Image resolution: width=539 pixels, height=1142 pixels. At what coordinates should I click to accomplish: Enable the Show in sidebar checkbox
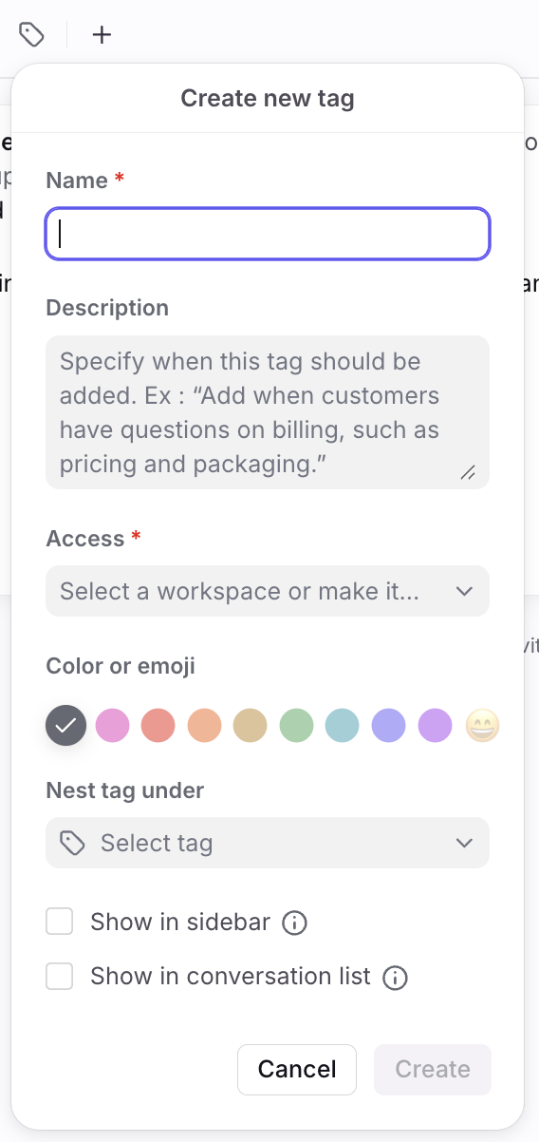pos(60,922)
